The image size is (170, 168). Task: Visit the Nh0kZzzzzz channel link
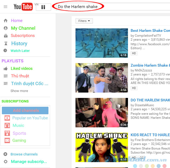click(x=143, y=70)
